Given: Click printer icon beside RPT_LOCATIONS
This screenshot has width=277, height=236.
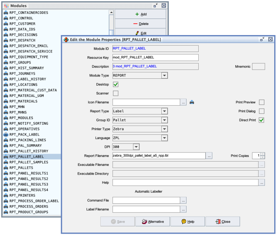Looking at the screenshot, I should tap(6, 85).
